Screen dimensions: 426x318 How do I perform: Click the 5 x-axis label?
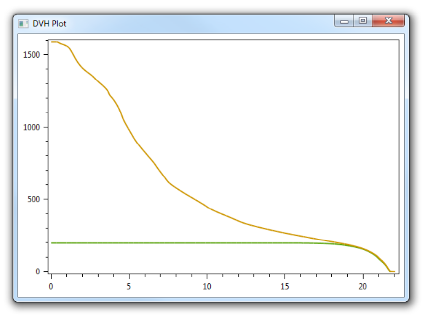click(x=129, y=286)
